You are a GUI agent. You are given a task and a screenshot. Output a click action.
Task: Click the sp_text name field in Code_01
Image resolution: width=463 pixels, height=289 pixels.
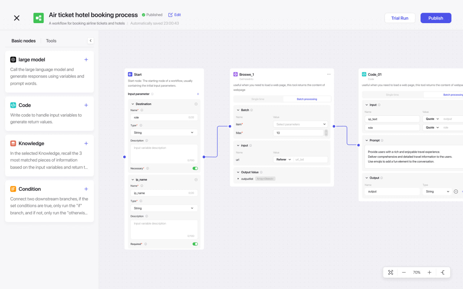(x=392, y=119)
